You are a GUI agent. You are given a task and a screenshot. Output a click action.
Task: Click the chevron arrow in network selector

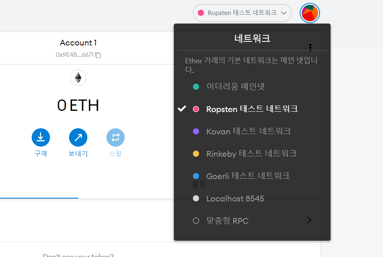283,13
